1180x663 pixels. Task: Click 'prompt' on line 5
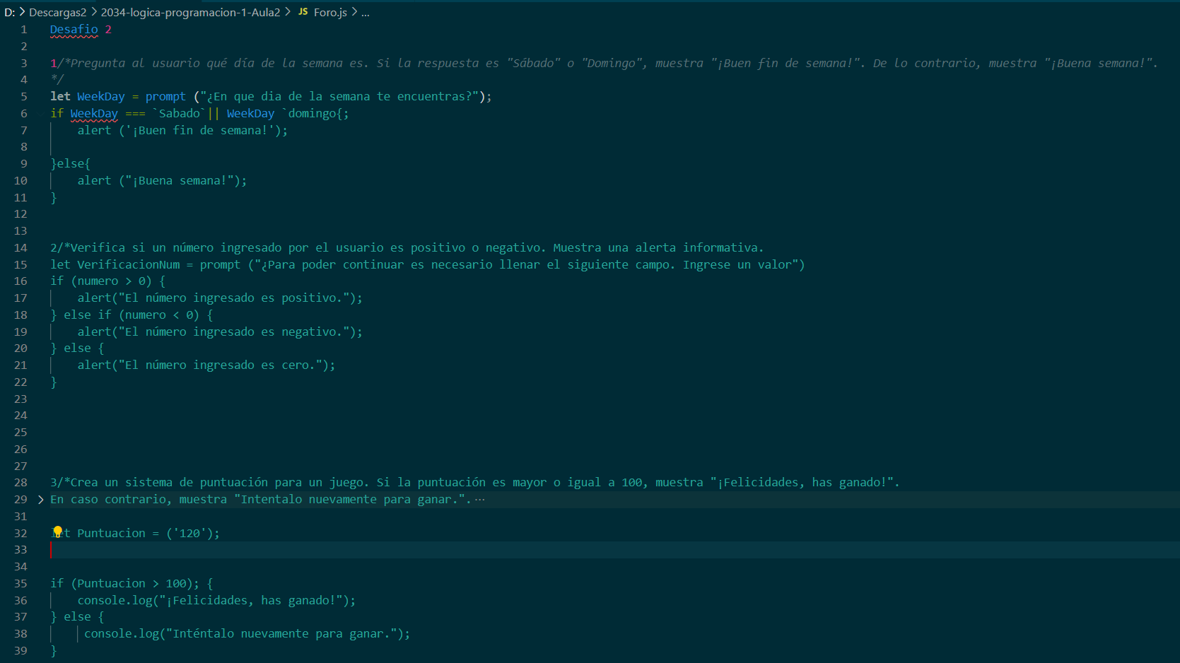coord(165,96)
